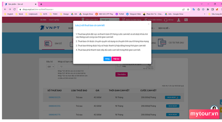Image resolution: width=222 pixels, height=122 pixels.
Task: Go forward in browser
Action: coord(10,9)
